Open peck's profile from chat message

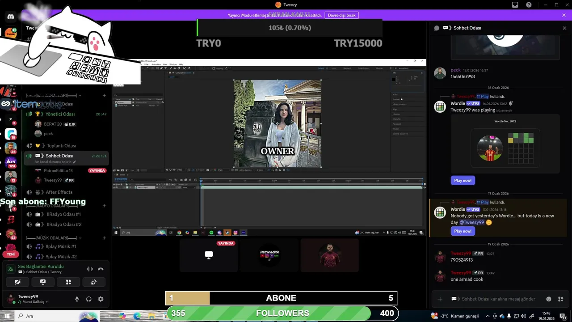[440, 73]
